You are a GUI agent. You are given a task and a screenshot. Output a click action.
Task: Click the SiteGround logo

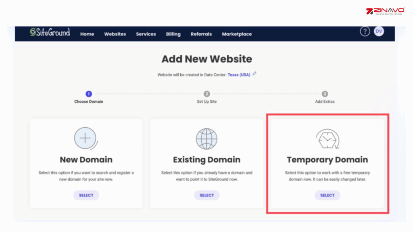tap(50, 33)
